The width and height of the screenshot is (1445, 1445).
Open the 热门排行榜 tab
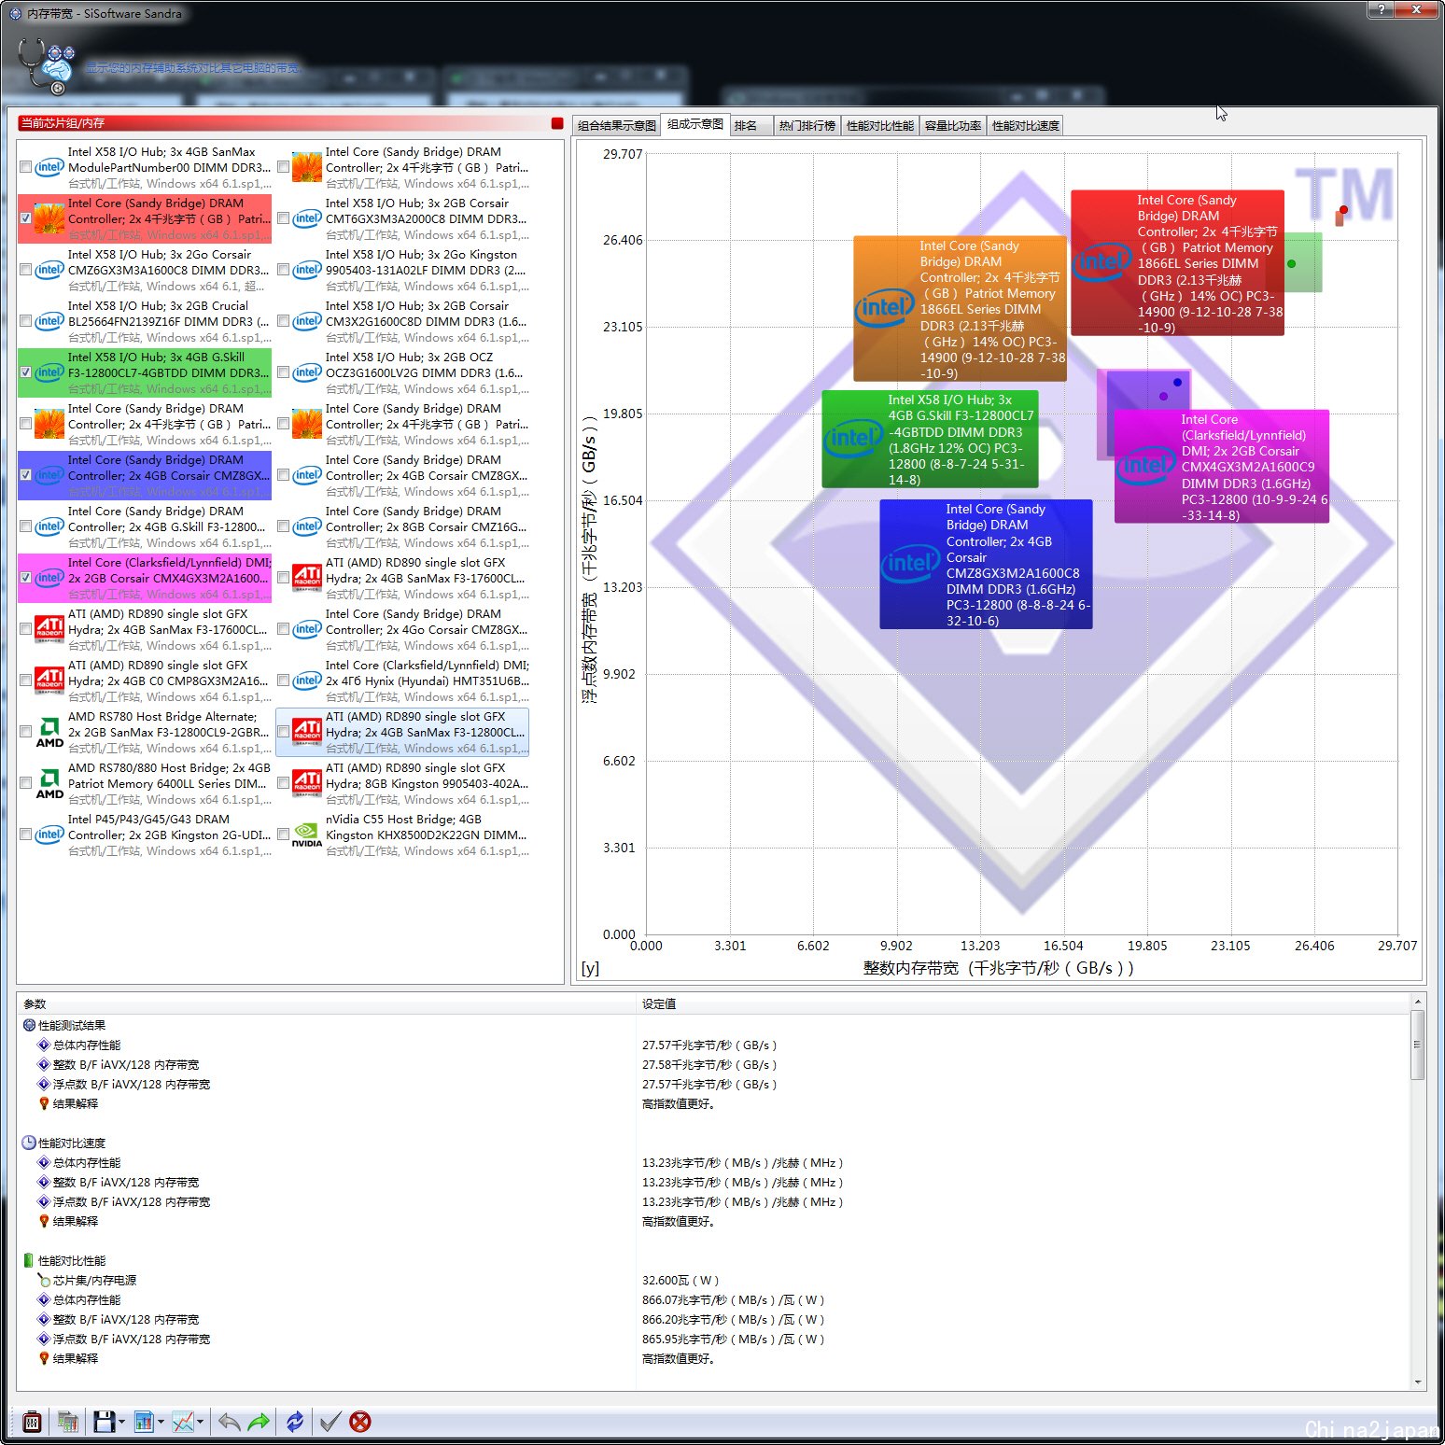tap(807, 125)
